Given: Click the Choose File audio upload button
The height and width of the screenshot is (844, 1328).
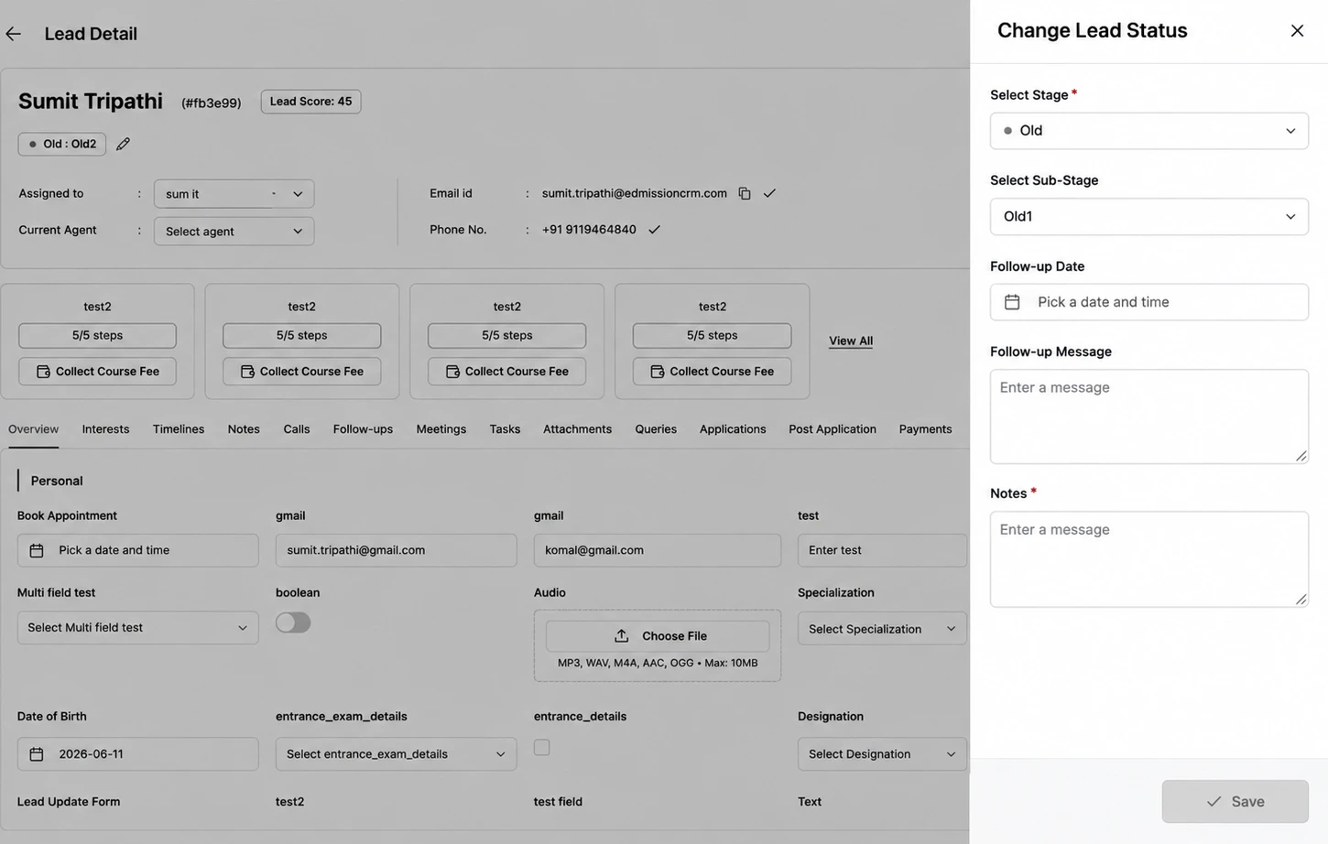Looking at the screenshot, I should pyautogui.click(x=658, y=636).
